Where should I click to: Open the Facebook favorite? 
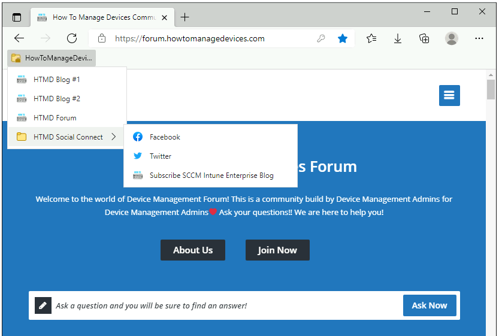click(x=210, y=137)
